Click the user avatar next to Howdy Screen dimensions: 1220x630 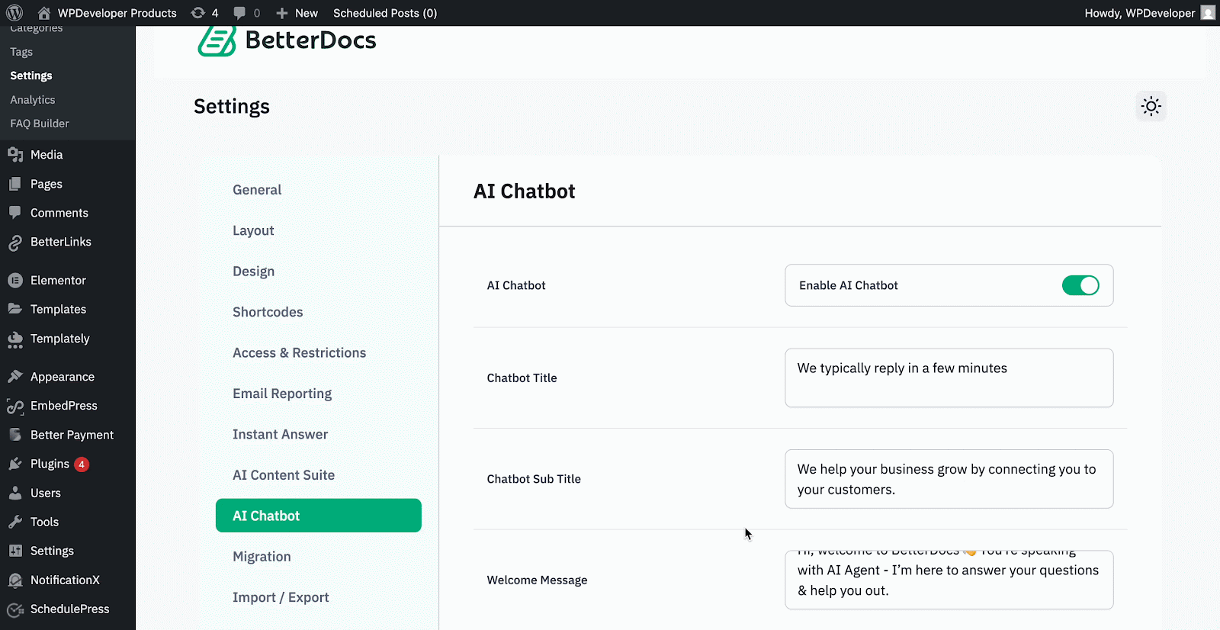tap(1208, 13)
